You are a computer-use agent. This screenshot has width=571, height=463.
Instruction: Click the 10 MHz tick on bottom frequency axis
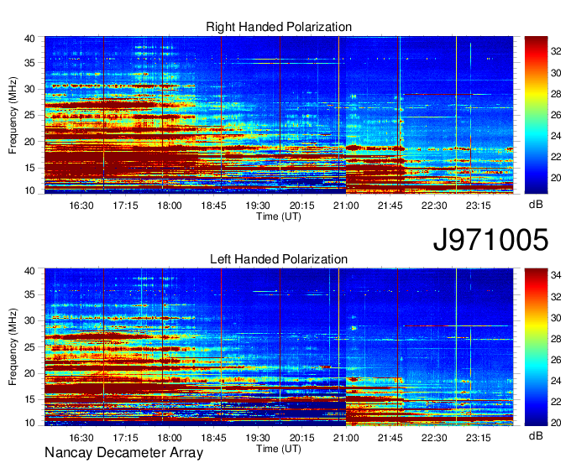[29, 423]
